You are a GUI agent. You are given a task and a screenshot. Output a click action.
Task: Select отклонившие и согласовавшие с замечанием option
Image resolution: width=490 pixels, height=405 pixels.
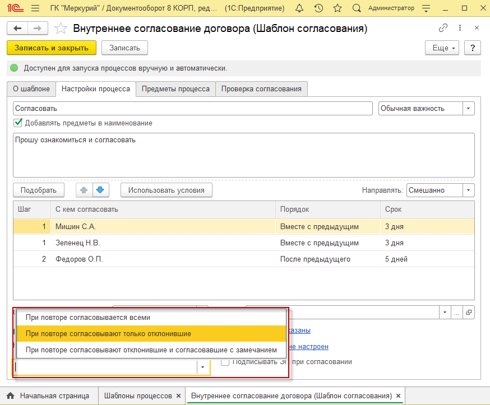[x=151, y=350]
